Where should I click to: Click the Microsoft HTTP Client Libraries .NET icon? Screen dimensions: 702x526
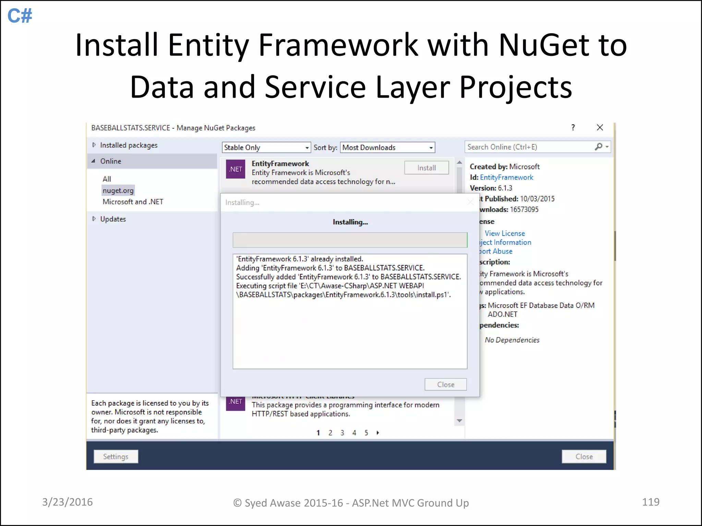click(235, 403)
